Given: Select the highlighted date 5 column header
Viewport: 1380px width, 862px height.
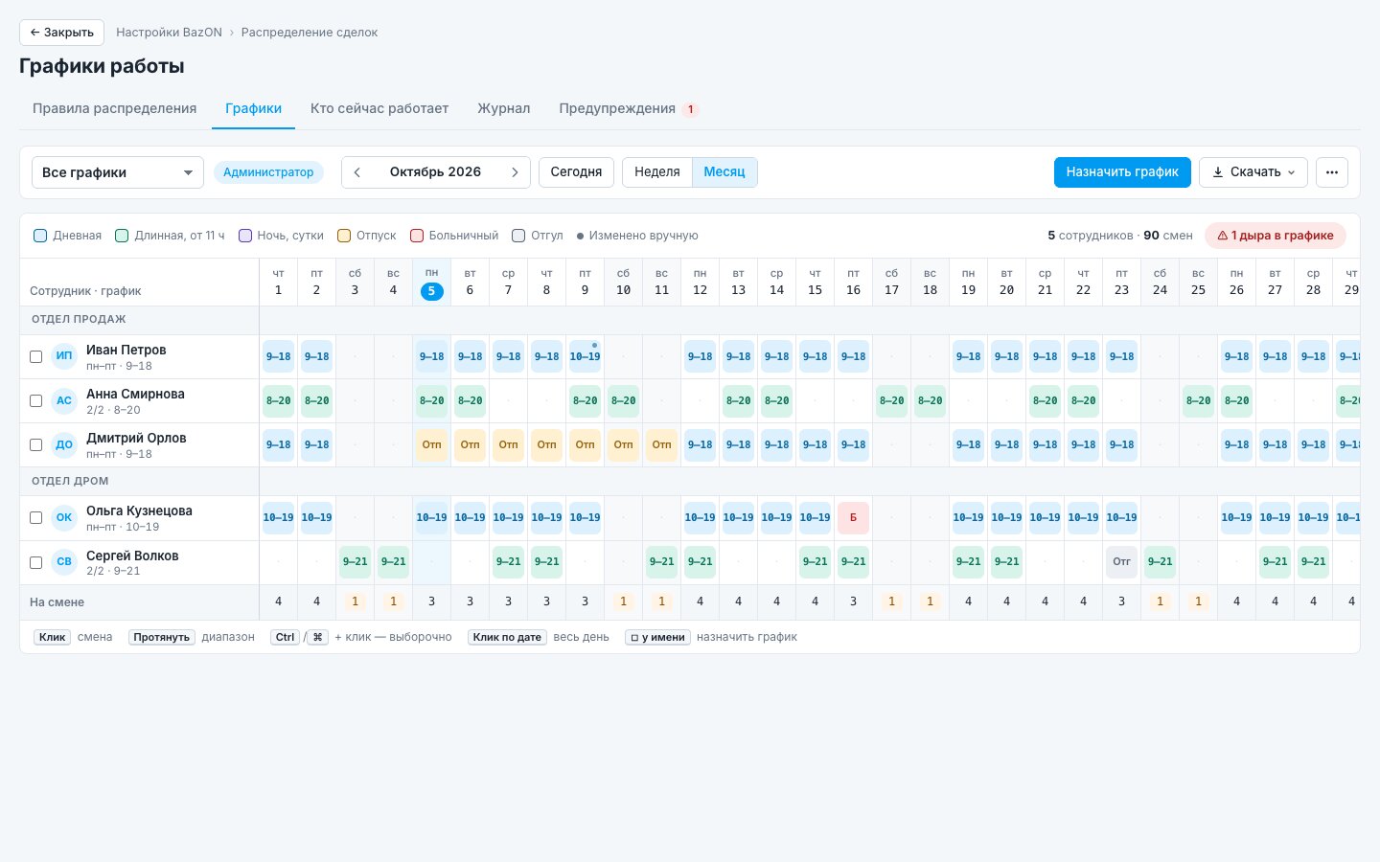Looking at the screenshot, I should tap(432, 283).
